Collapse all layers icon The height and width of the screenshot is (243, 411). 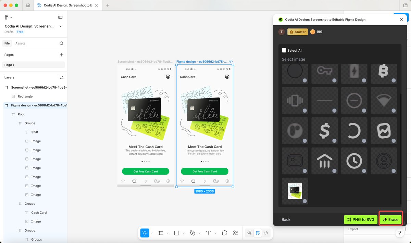(x=61, y=77)
